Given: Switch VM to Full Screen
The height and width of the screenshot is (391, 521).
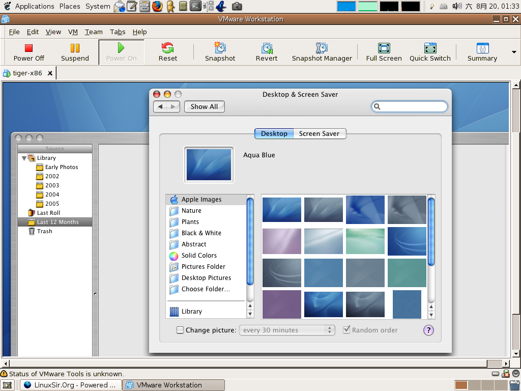Looking at the screenshot, I should pos(384,52).
